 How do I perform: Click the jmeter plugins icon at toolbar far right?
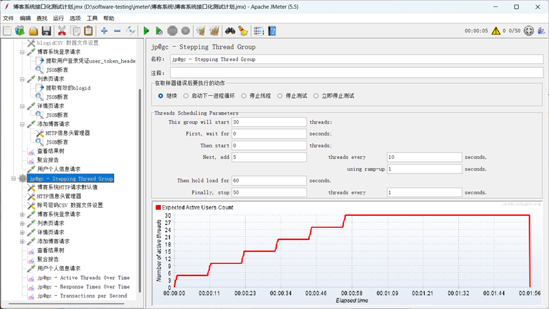pyautogui.click(x=541, y=31)
